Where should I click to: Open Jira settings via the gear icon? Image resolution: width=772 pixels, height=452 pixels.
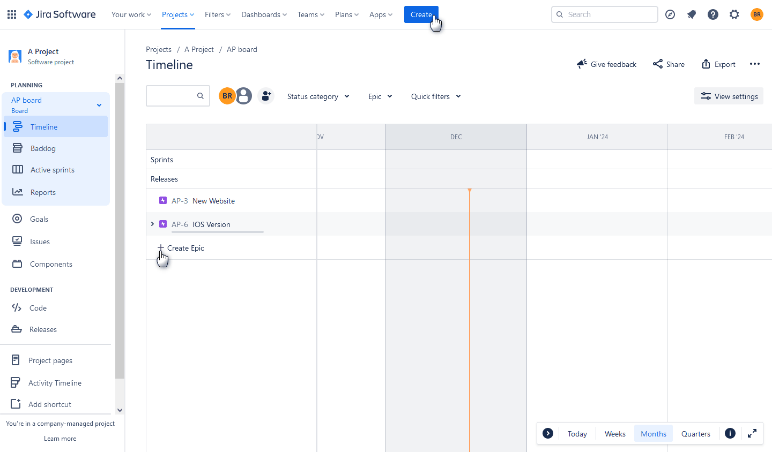(734, 14)
